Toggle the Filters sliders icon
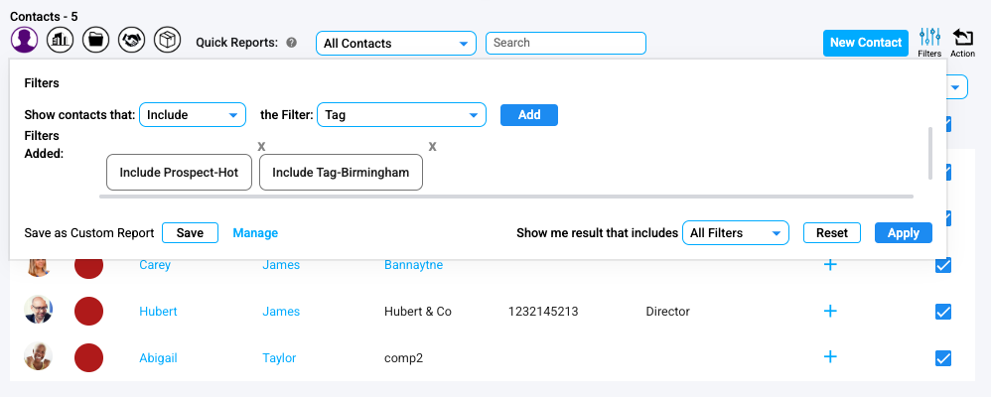Image resolution: width=991 pixels, height=397 pixels. click(929, 40)
